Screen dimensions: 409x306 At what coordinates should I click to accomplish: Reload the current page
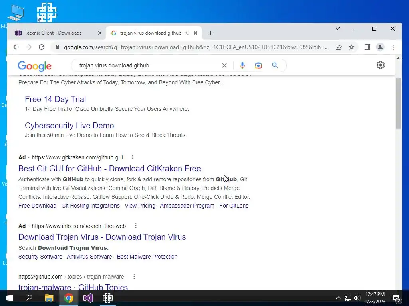(42, 47)
